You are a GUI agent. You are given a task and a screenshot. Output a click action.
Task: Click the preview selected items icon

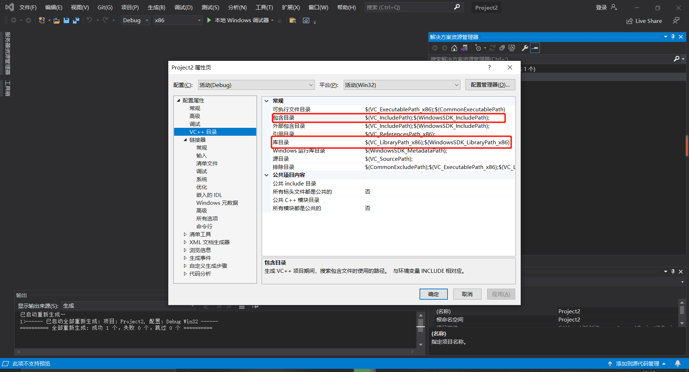(x=535, y=48)
